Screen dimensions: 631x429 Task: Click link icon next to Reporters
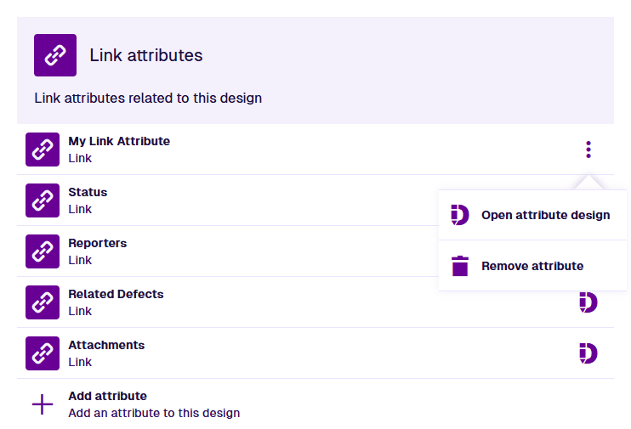point(43,251)
